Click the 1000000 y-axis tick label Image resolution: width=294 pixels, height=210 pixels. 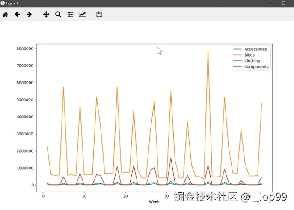click(25, 168)
